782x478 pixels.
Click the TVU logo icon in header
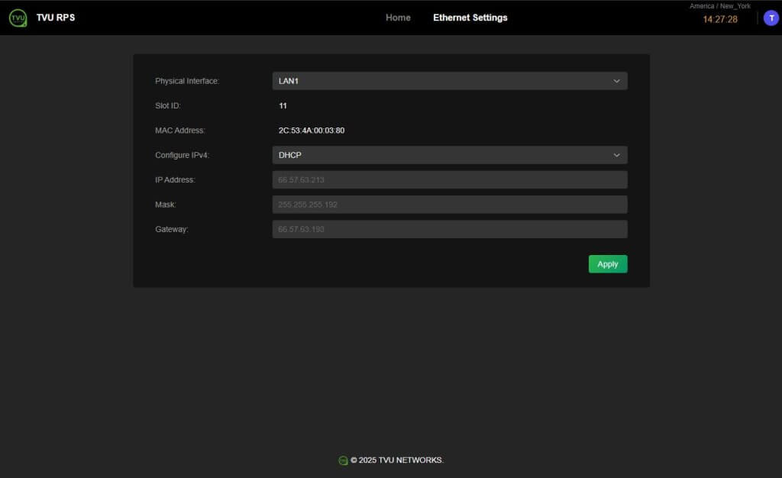point(18,18)
